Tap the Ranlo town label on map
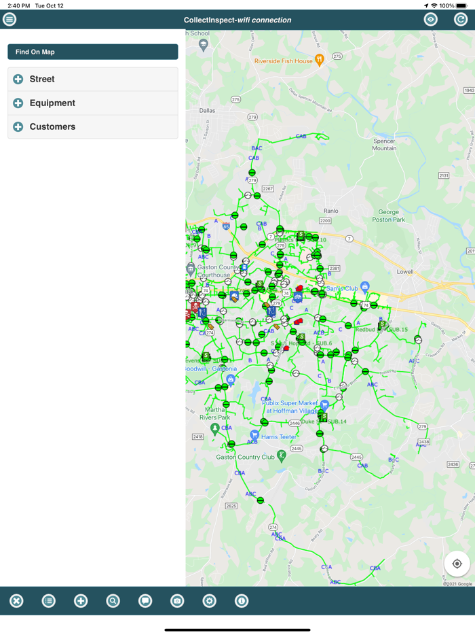475x635 pixels. [330, 211]
